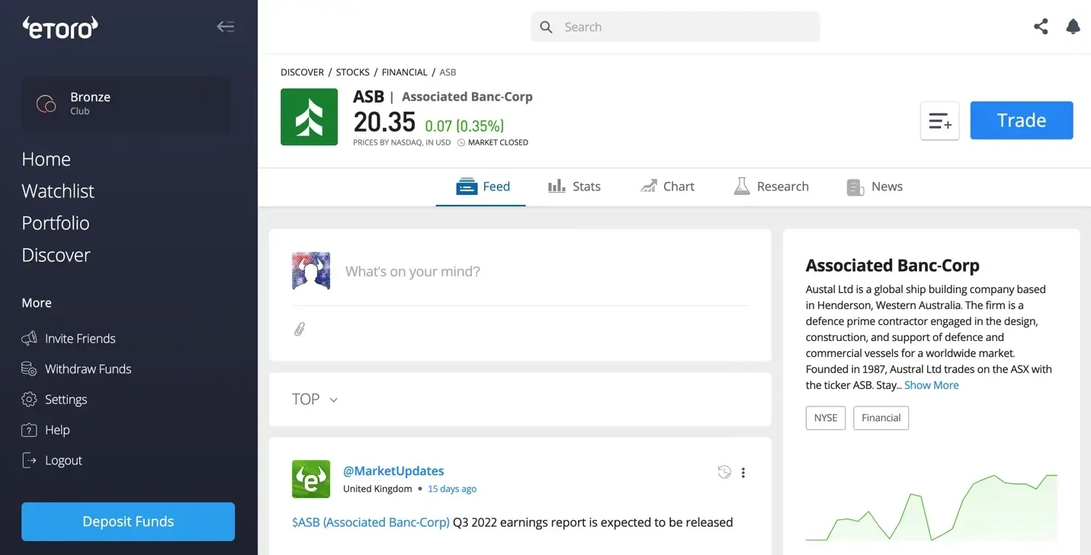Click the Withdraw Funds coins icon

[x=29, y=368]
